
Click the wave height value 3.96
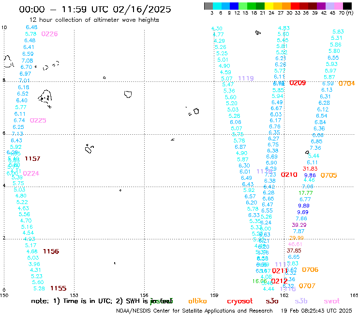pos(34,264)
